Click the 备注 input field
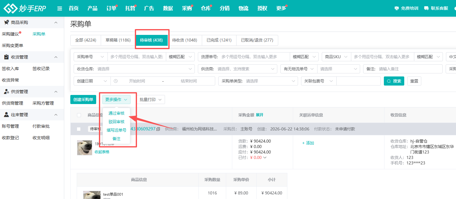 click(x=403, y=69)
